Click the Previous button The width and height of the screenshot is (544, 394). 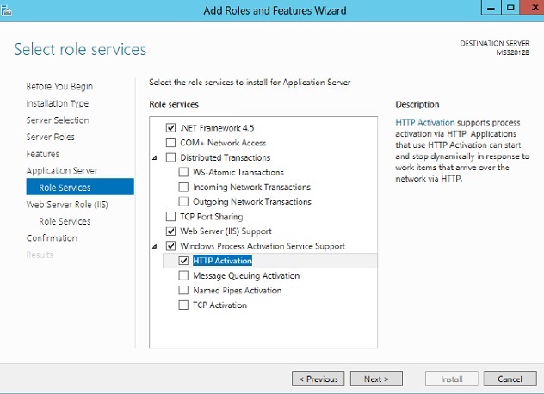[x=318, y=379]
